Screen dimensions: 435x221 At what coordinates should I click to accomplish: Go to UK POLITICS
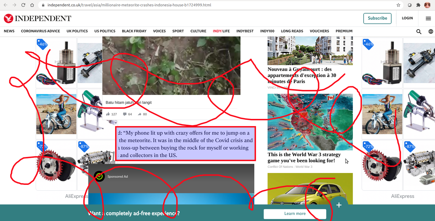77,31
